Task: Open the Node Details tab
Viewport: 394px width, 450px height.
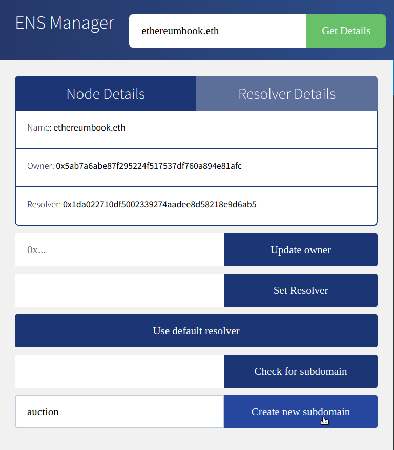Action: click(106, 94)
